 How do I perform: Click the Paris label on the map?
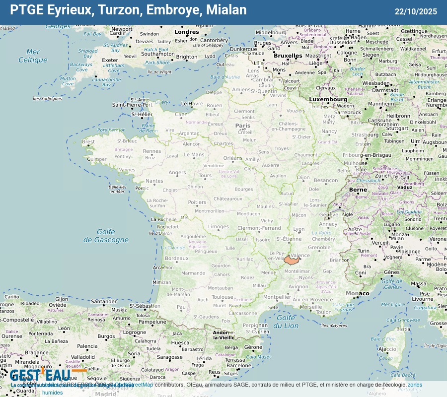243,126
